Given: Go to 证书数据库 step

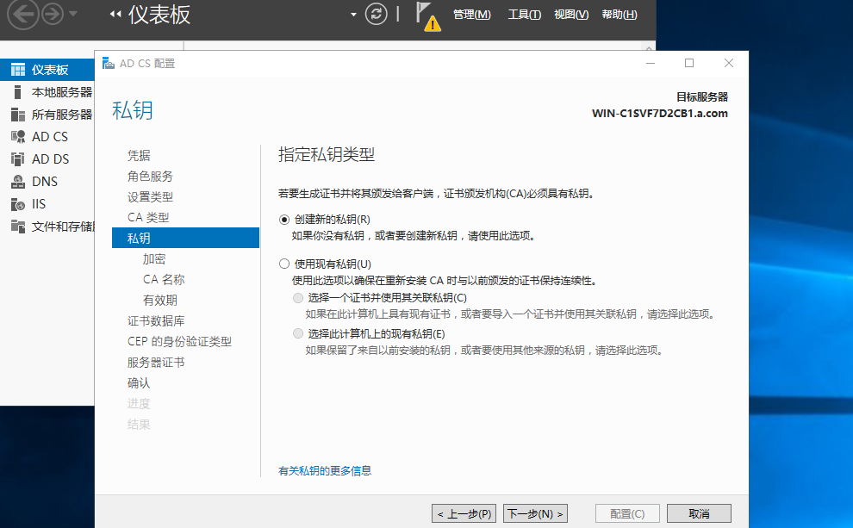Looking at the screenshot, I should (x=156, y=320).
